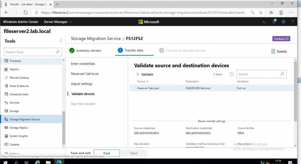The height and width of the screenshot is (164, 301).
Task: Click the browser address bar URL
Action: click(x=144, y=12)
